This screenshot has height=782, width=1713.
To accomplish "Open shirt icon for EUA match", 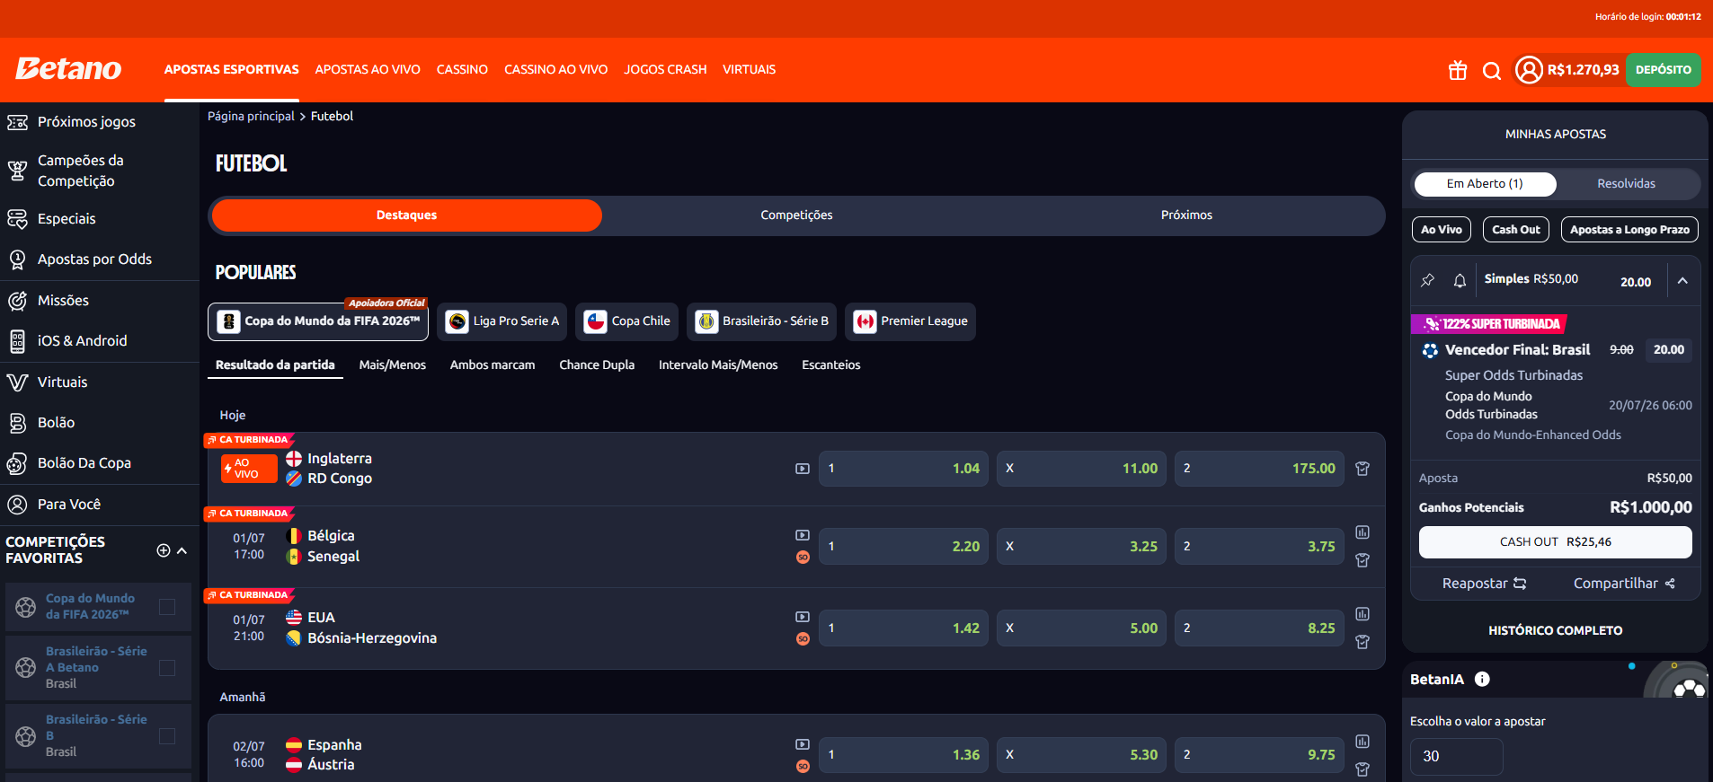I will point(1362,642).
